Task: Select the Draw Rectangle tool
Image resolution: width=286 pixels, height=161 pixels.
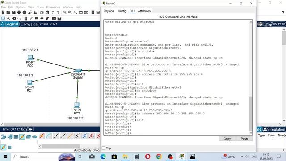Action: click(37, 18)
